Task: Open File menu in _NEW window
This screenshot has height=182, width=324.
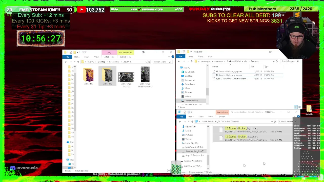Action: (67, 57)
